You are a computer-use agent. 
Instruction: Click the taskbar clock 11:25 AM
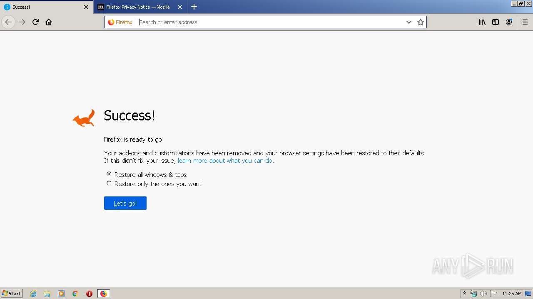512,294
